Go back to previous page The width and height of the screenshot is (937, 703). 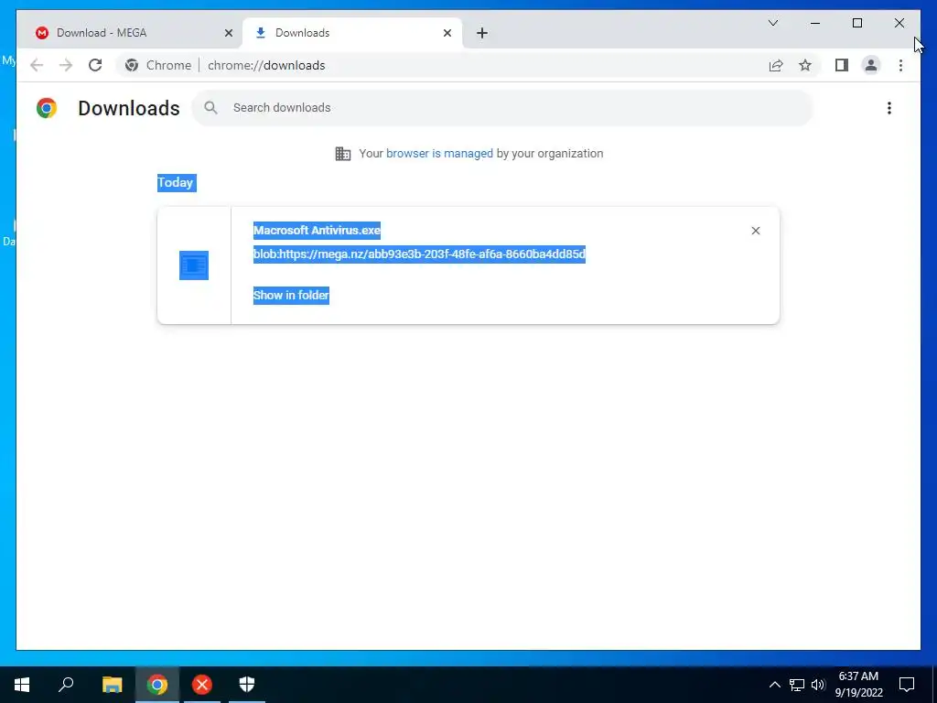pyautogui.click(x=37, y=65)
